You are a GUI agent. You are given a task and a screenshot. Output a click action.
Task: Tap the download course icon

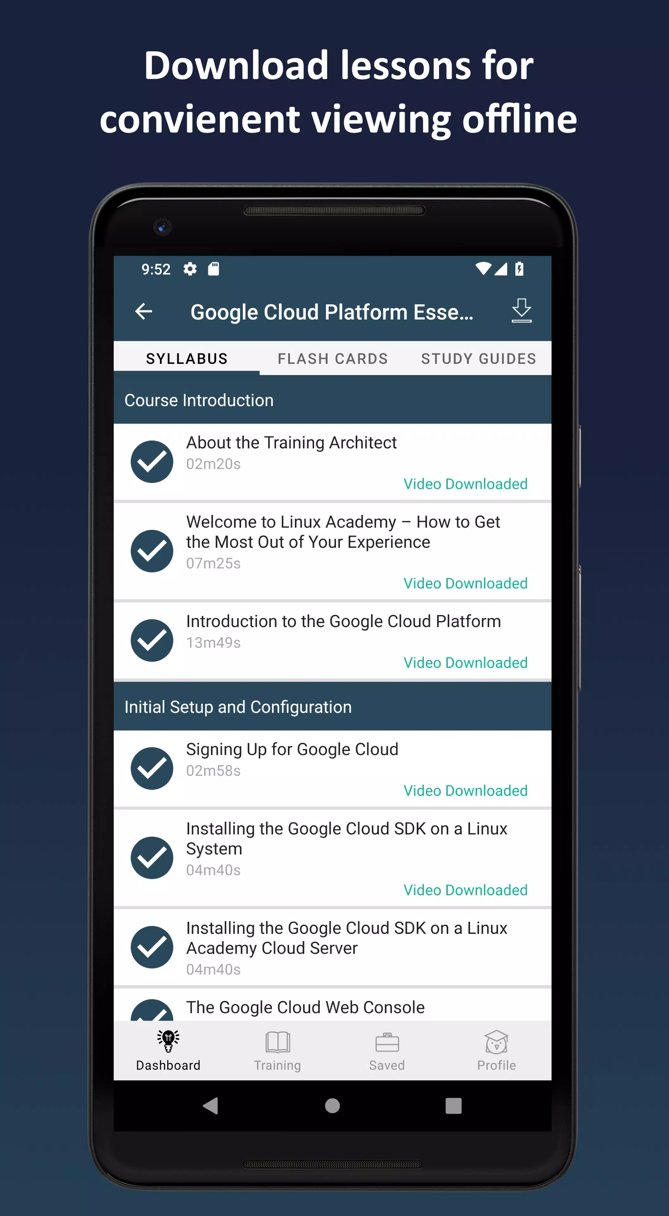coord(521,311)
